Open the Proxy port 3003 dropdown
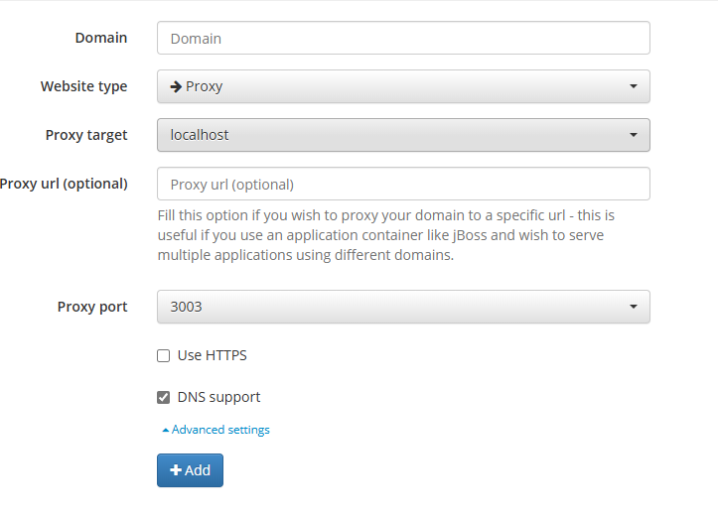 tap(403, 308)
